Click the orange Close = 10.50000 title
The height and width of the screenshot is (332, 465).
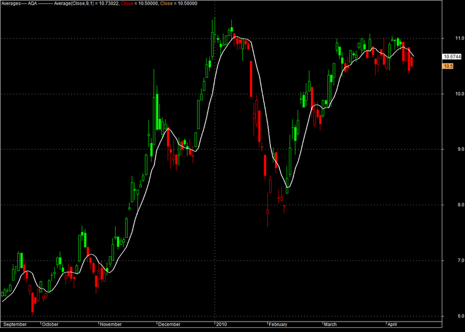point(178,3)
